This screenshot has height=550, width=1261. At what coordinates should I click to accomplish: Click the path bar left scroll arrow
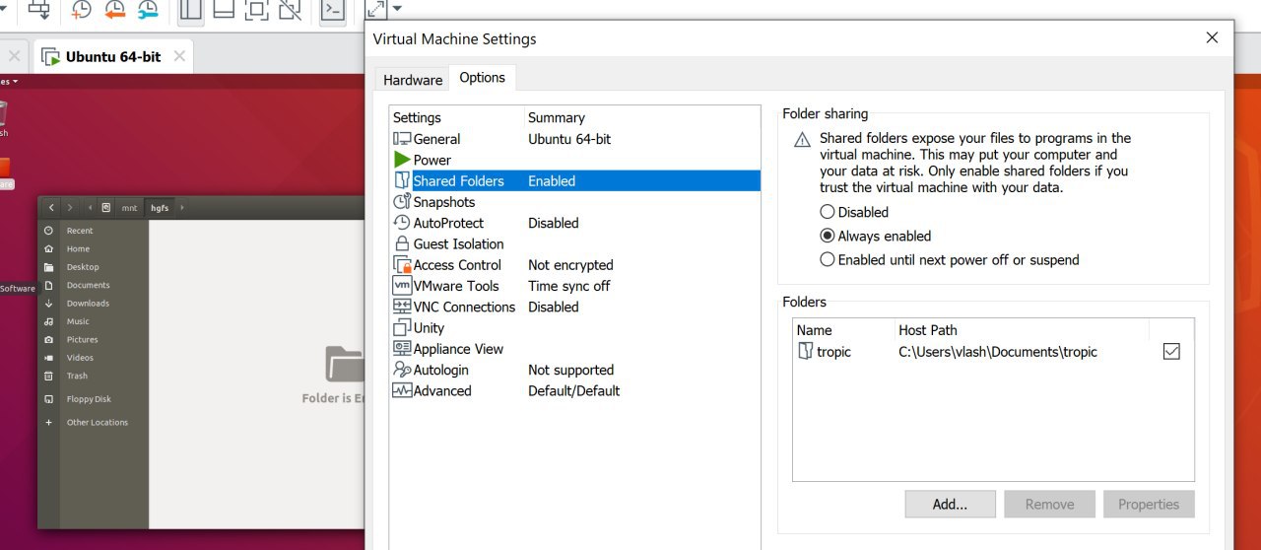90,208
